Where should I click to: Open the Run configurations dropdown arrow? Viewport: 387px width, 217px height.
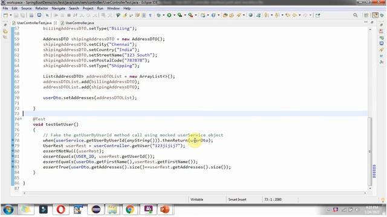[x=174, y=15]
